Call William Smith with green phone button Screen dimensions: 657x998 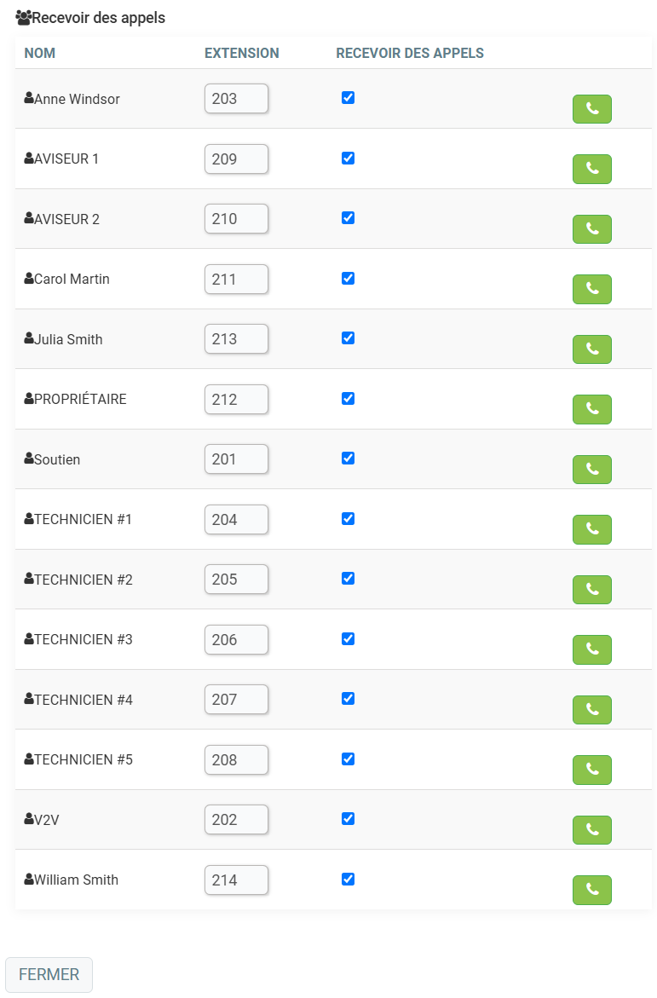591,890
